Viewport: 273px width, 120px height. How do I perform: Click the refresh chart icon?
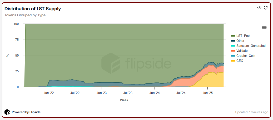tap(266, 8)
